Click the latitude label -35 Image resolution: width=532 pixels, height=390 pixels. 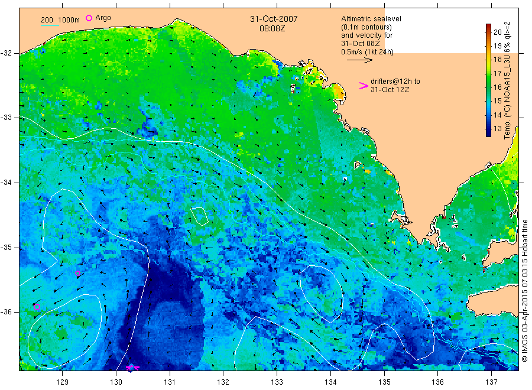[6, 247]
